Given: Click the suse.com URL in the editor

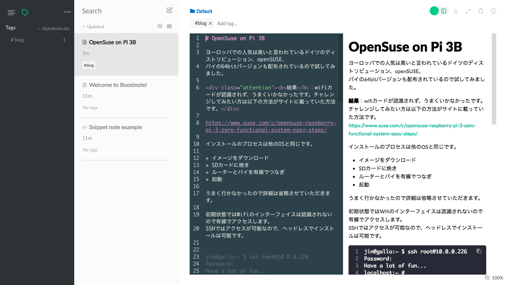Looking at the screenshot, I should point(271,127).
